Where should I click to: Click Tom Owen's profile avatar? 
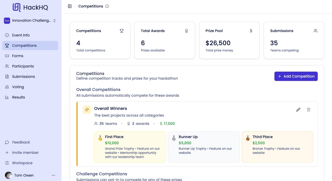(9, 175)
